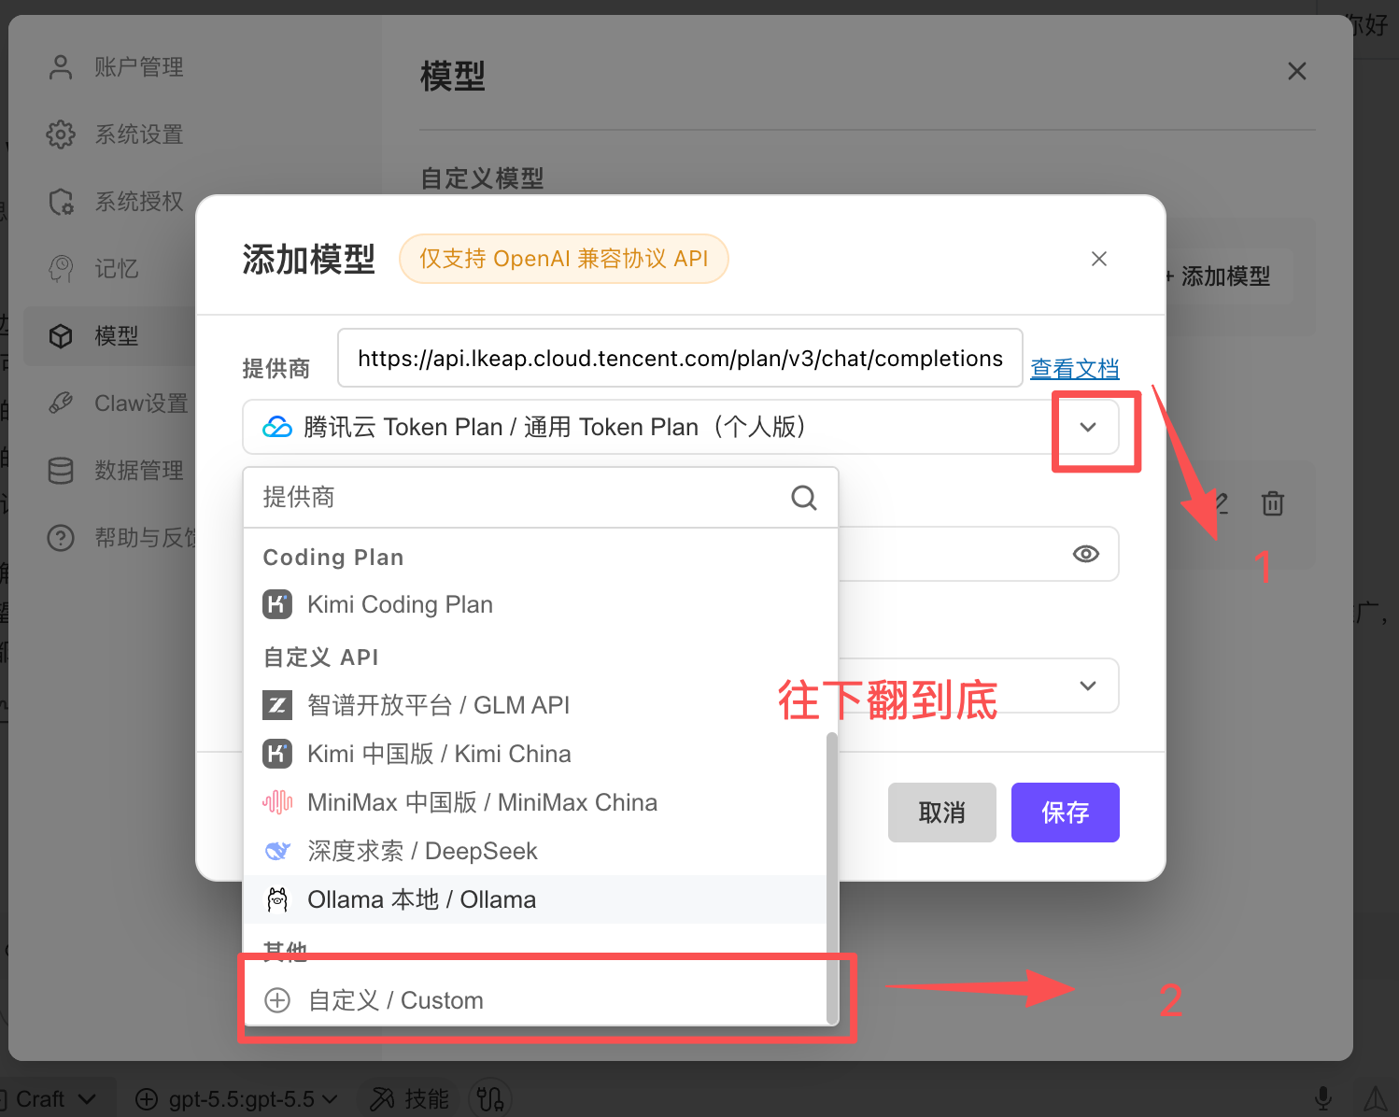This screenshot has width=1399, height=1117.
Task: Click the Ollama llama logo icon
Action: click(x=277, y=899)
